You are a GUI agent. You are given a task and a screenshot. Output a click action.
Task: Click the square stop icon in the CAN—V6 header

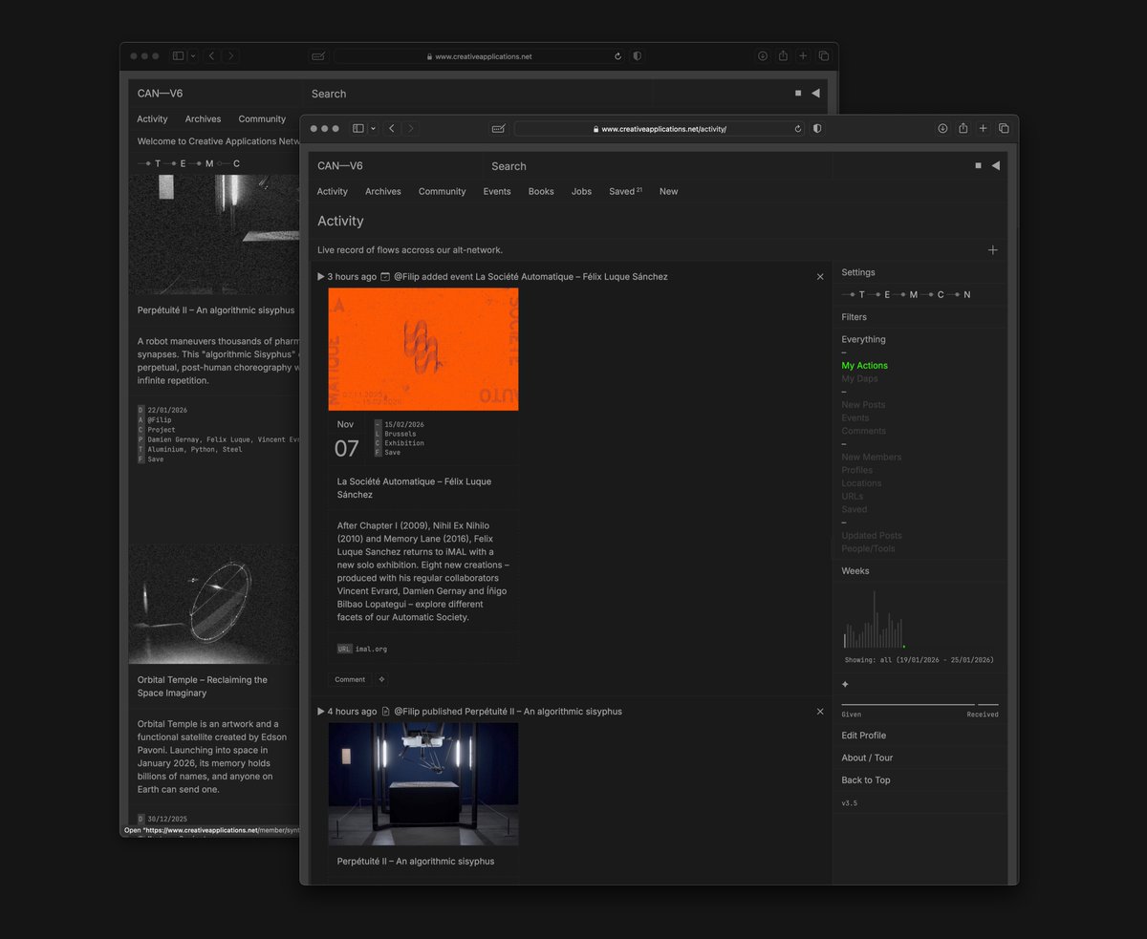978,165
